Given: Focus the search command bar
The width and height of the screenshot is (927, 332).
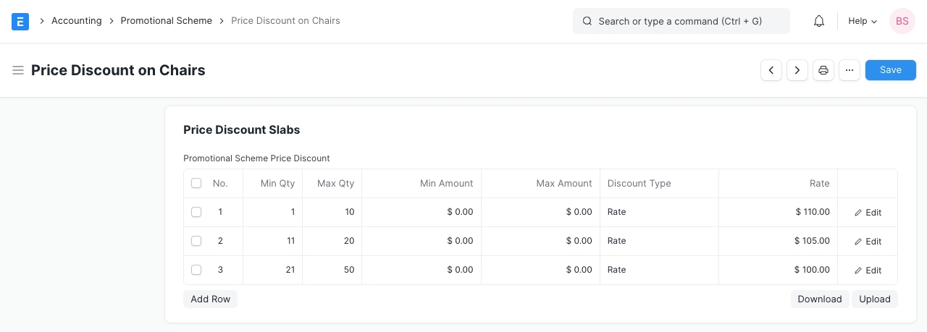Looking at the screenshot, I should coord(681,21).
